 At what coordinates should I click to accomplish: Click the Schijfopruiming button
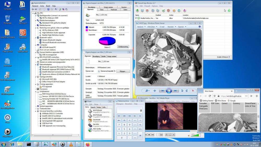123,46
